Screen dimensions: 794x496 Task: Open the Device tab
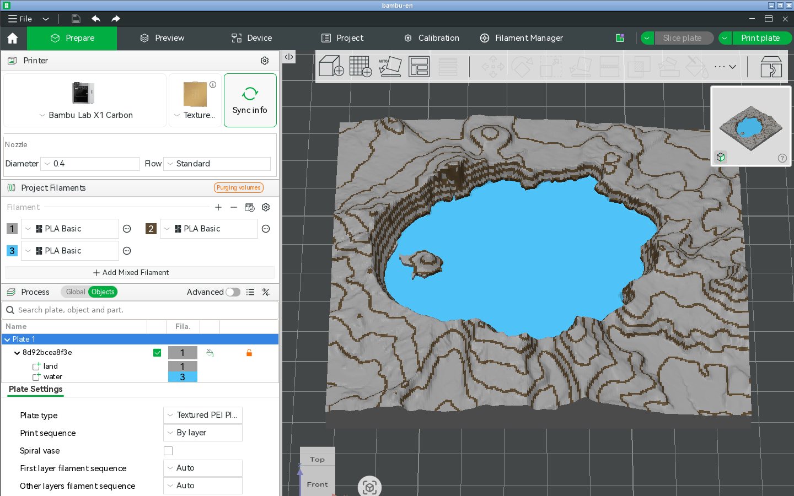pyautogui.click(x=251, y=38)
